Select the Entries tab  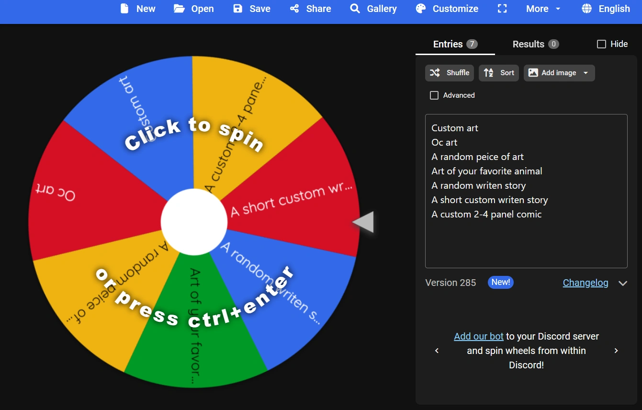pyautogui.click(x=447, y=44)
